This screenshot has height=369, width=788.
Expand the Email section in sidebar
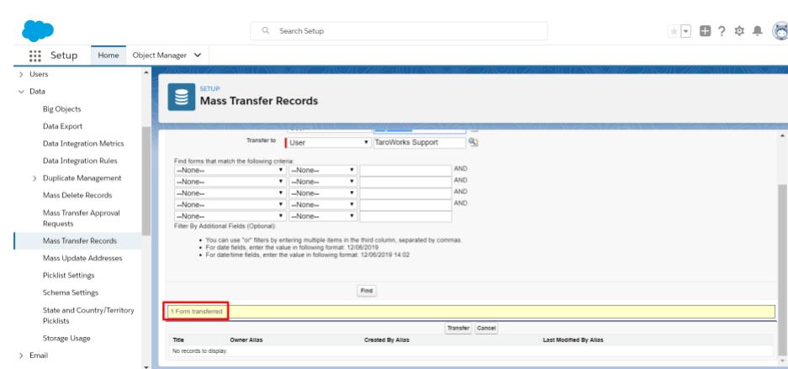tap(21, 356)
